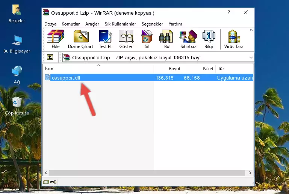Select Bu Bilgisayar desktop icon

pos(17,44)
